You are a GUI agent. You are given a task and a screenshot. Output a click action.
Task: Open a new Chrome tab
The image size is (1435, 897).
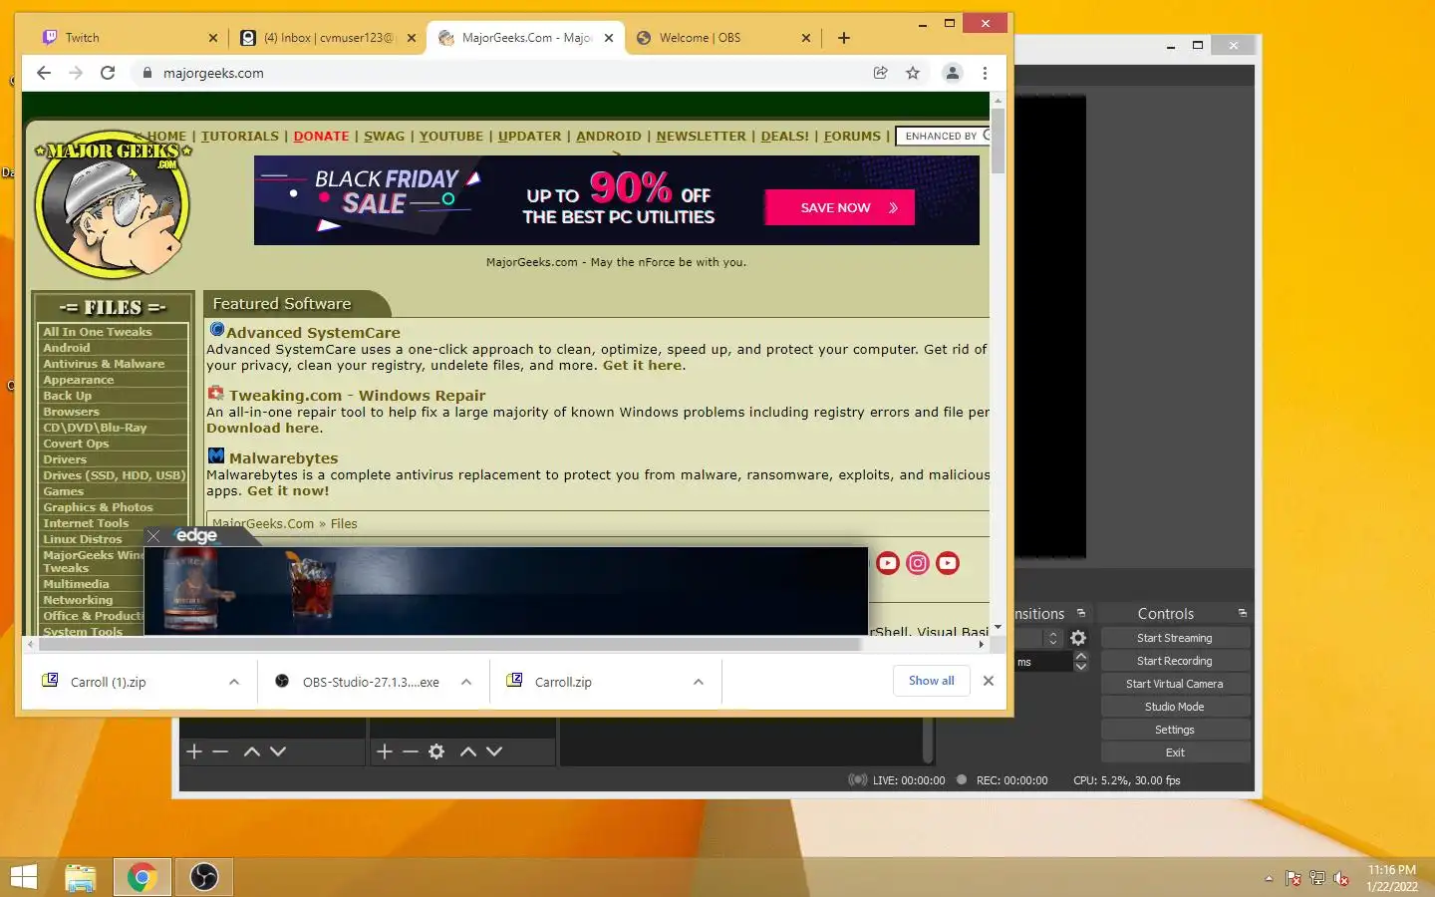pyautogui.click(x=844, y=38)
